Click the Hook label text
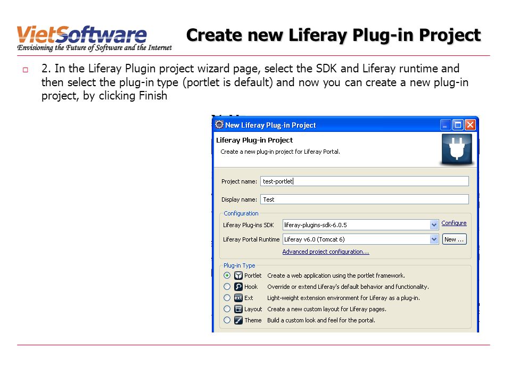This screenshot has width=511, height=383. point(251,287)
